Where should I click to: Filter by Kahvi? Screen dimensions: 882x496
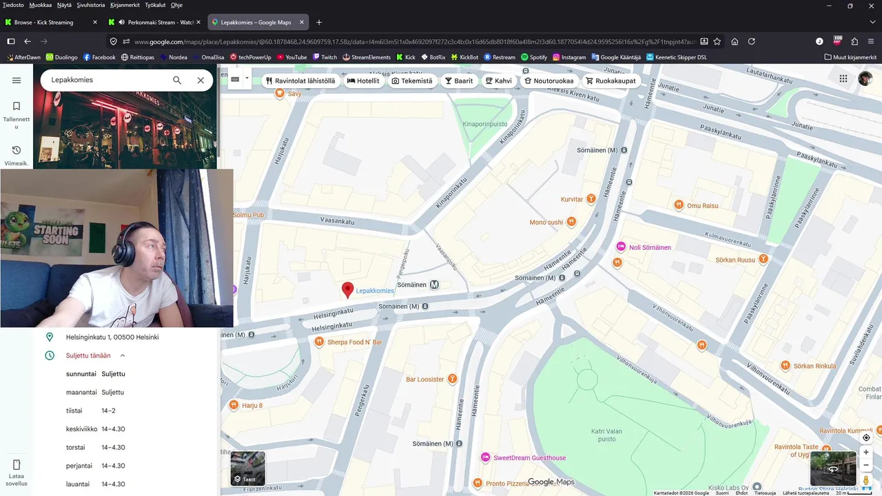(x=498, y=81)
